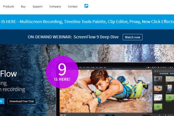Click the rock climber ScreenFlow preview image
Image resolution: width=174 pixels, height=116 pixels.
tap(106, 91)
